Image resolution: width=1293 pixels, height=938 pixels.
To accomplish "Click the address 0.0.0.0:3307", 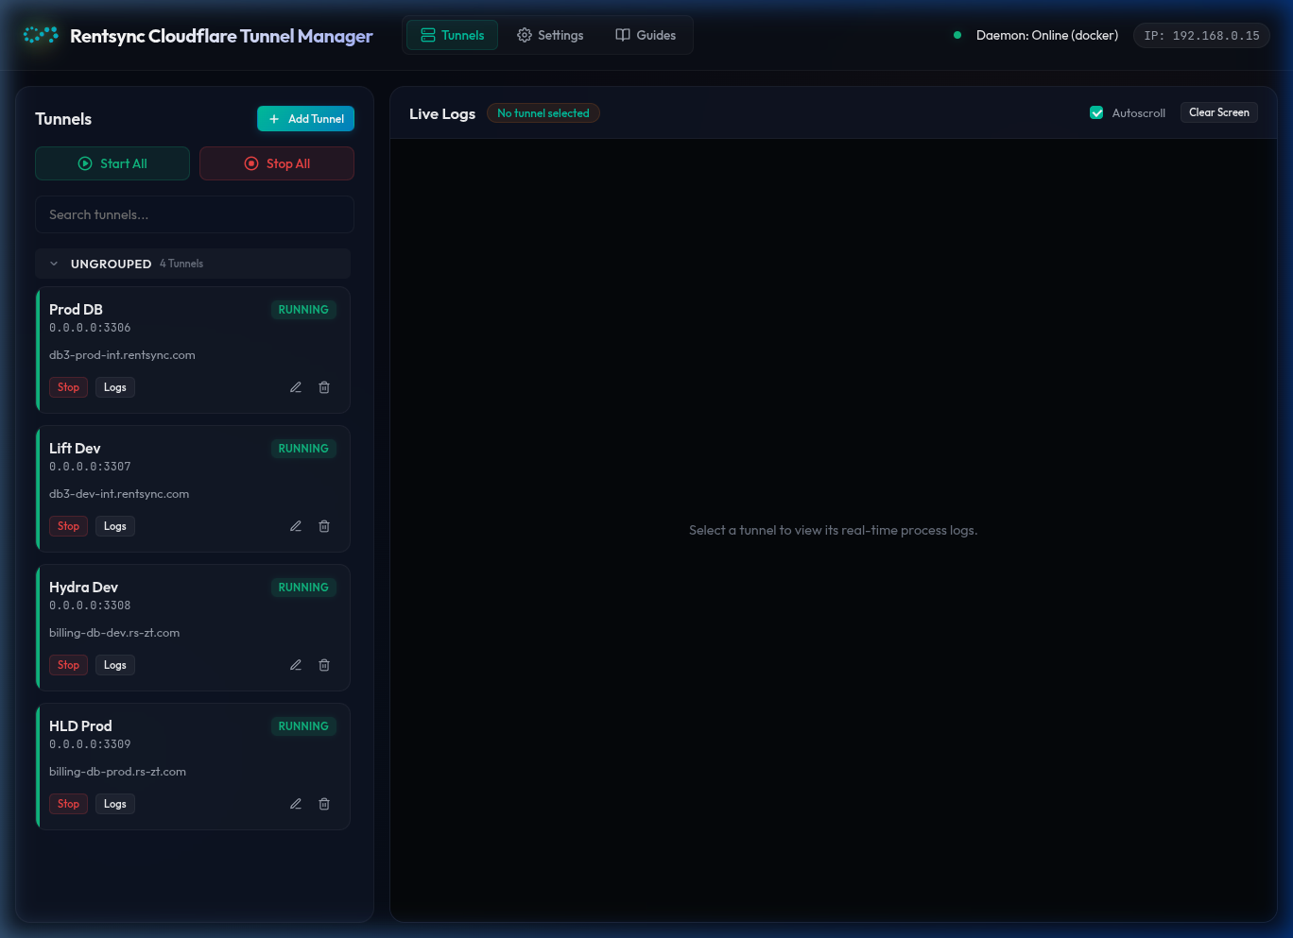I will point(90,467).
